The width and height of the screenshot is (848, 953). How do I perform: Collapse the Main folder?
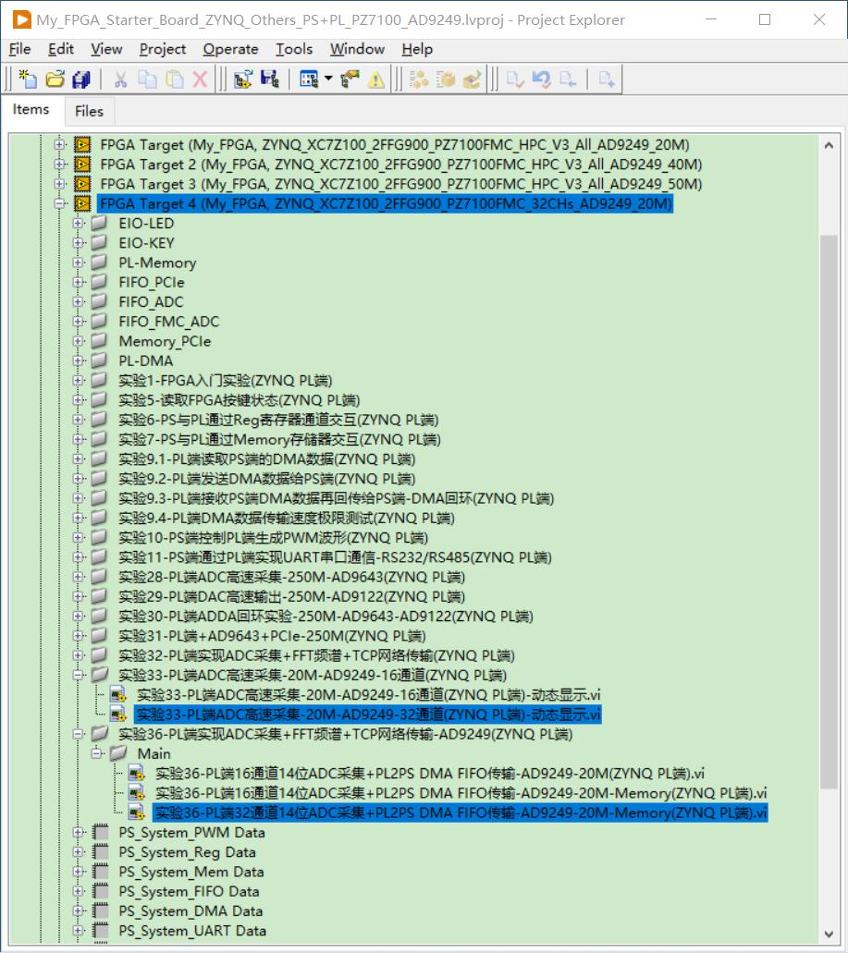pyautogui.click(x=97, y=753)
